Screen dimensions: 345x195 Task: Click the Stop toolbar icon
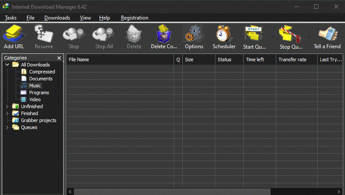(74, 34)
